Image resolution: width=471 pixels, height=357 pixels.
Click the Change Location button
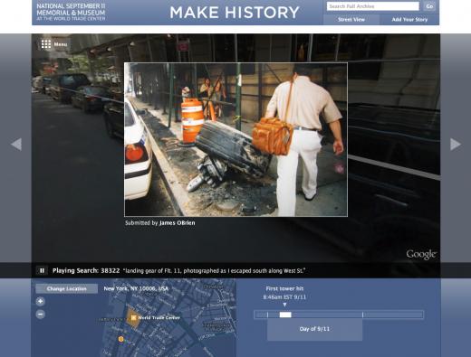(67, 288)
